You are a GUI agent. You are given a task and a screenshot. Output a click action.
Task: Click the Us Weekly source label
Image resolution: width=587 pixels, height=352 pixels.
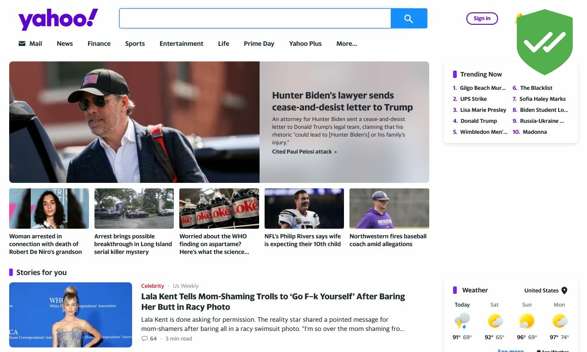(186, 286)
